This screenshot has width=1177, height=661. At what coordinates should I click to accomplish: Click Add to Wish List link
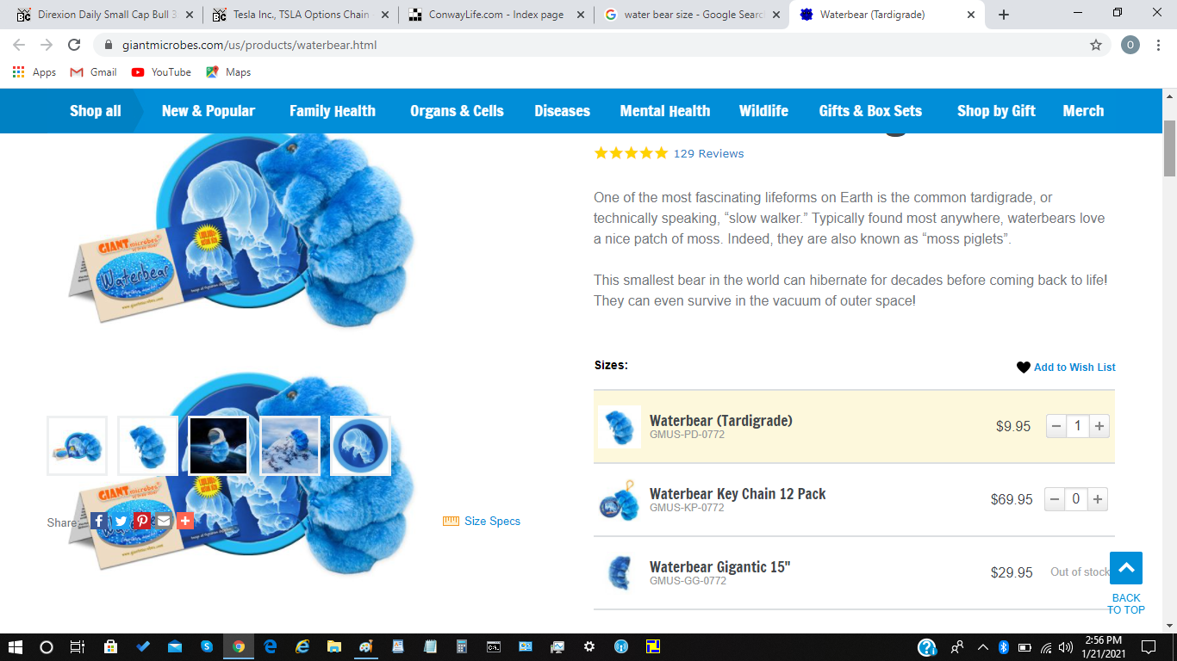(x=1074, y=368)
